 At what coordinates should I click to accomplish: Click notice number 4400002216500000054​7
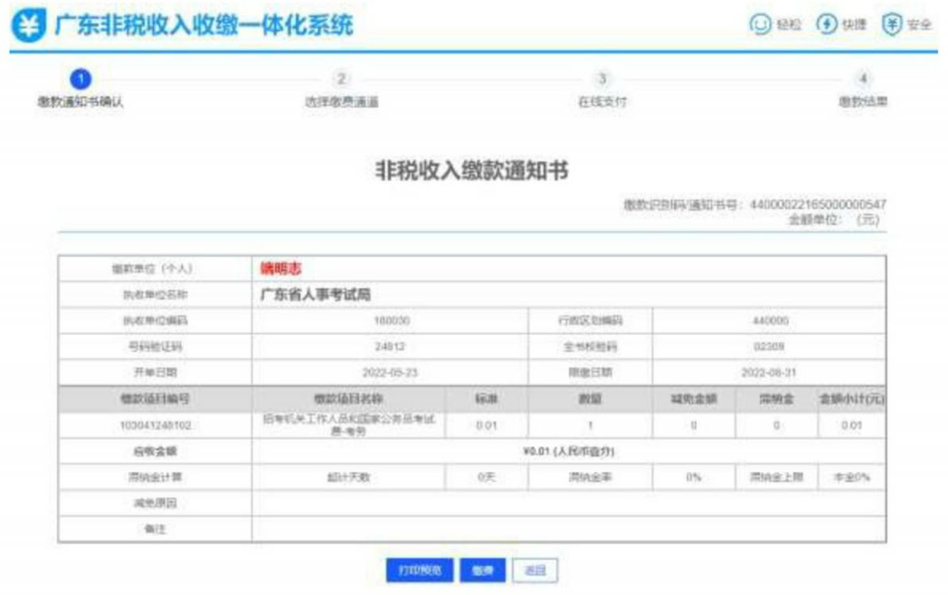click(818, 204)
